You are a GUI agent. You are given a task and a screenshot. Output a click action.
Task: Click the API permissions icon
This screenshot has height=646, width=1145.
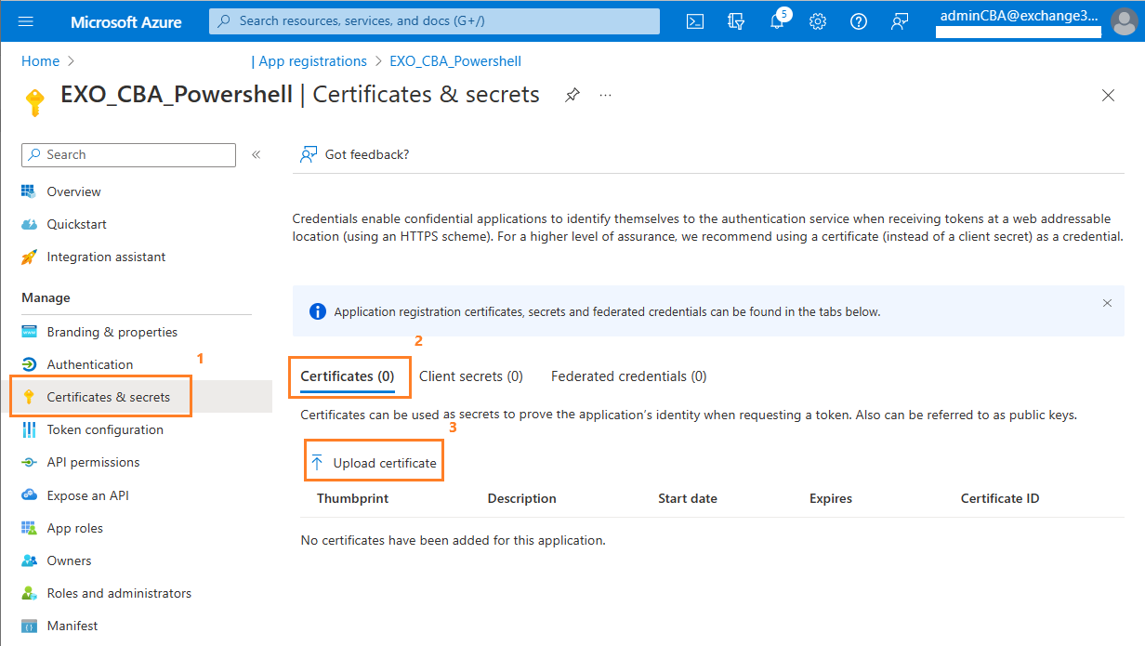pyautogui.click(x=29, y=462)
